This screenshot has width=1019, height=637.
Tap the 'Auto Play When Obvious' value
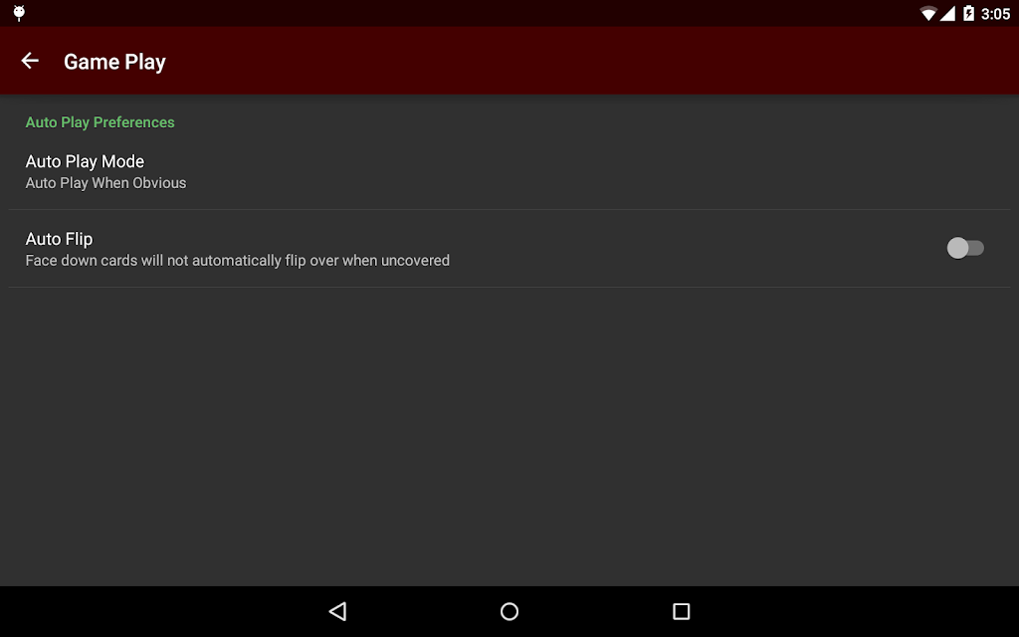pyautogui.click(x=105, y=183)
